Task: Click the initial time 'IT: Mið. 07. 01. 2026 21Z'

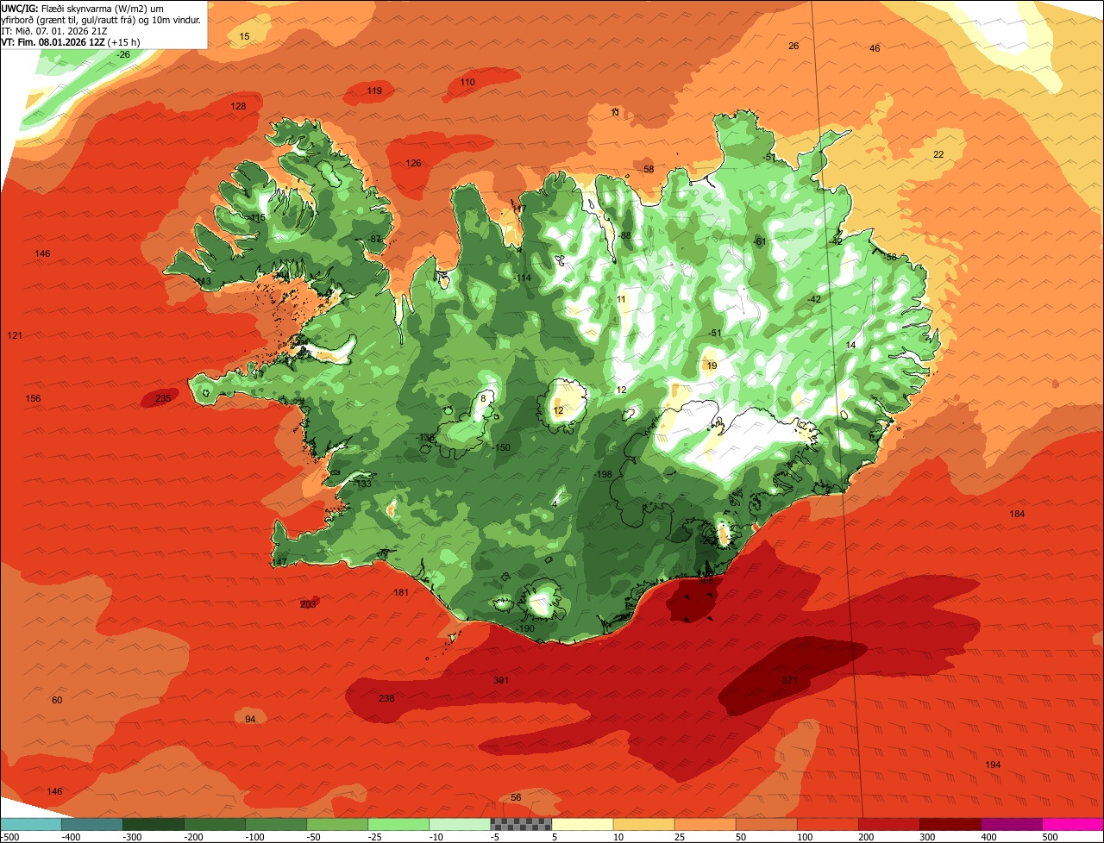Action: click(x=54, y=30)
